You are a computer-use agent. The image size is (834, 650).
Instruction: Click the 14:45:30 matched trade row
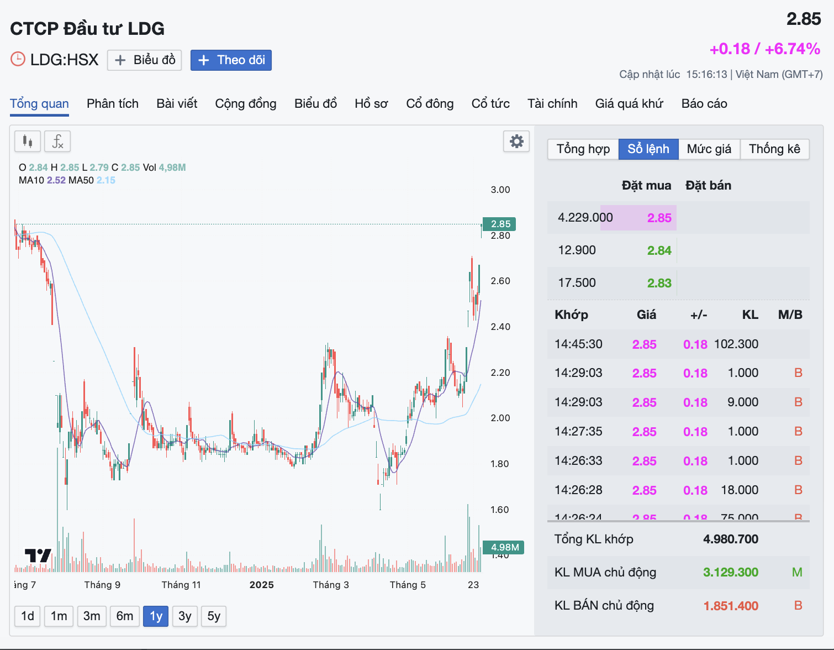pyautogui.click(x=678, y=344)
